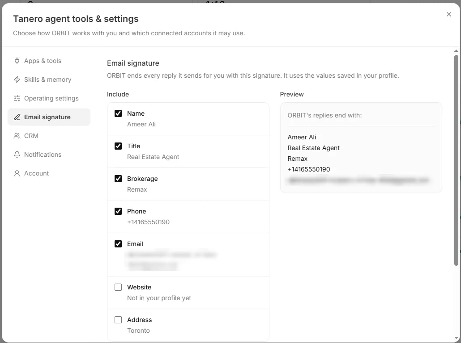
Task: Click '+14165550190' under Phone
Action: click(148, 222)
